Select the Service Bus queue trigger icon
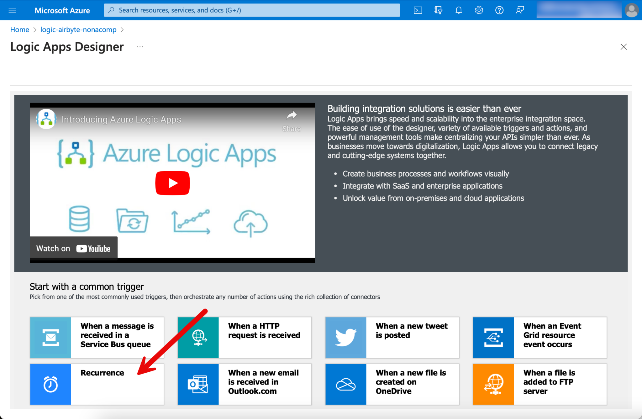The height and width of the screenshot is (419, 642). [x=50, y=337]
